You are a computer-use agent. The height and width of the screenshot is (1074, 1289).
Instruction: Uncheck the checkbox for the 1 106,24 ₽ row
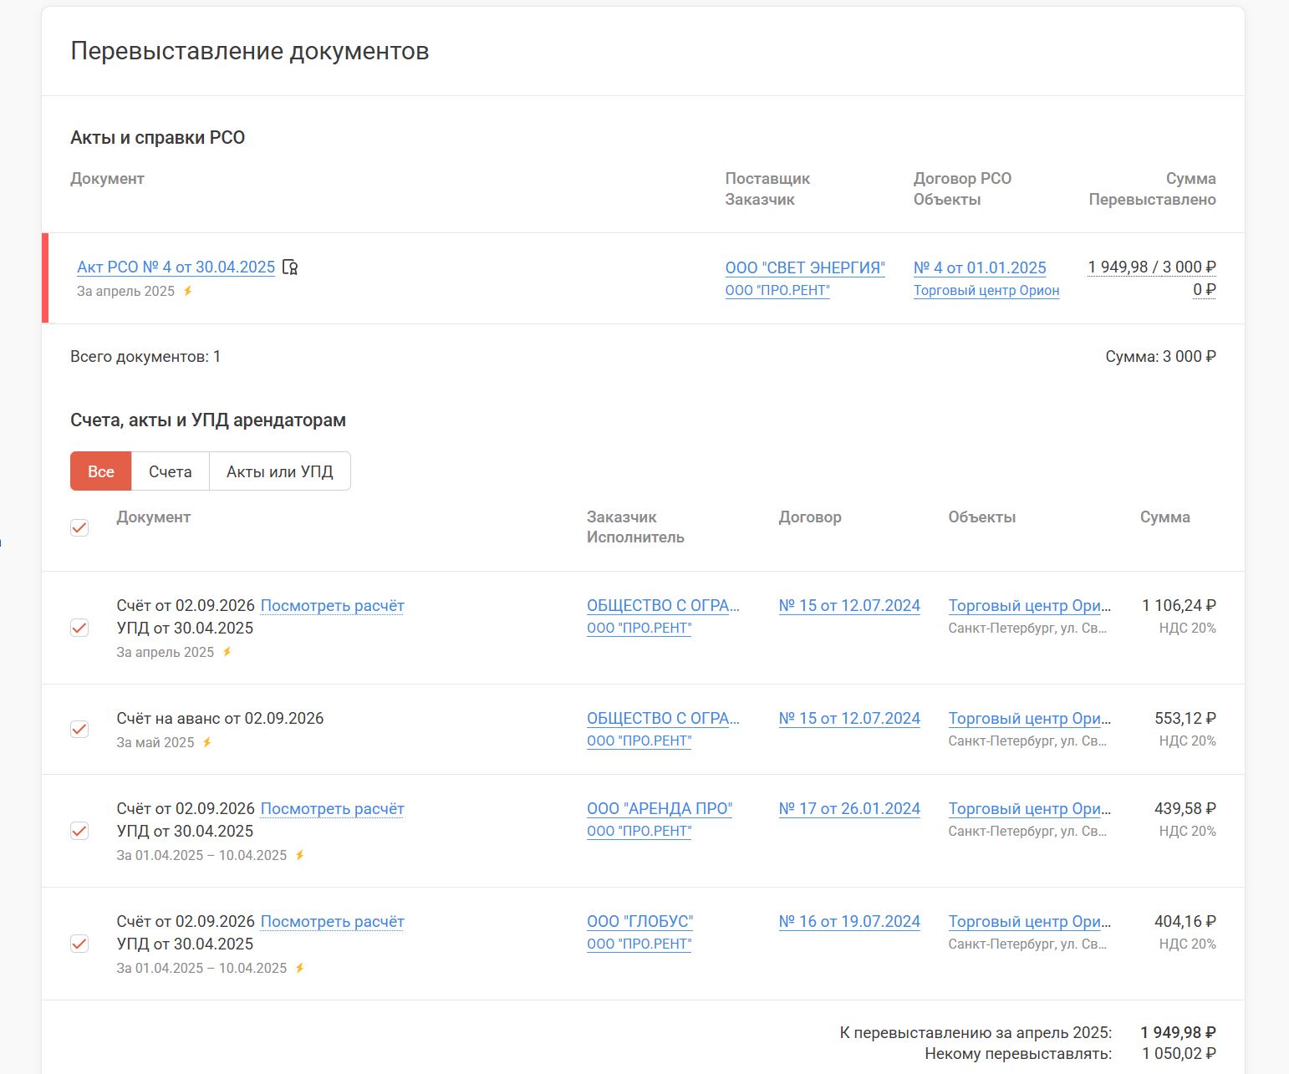tap(79, 628)
